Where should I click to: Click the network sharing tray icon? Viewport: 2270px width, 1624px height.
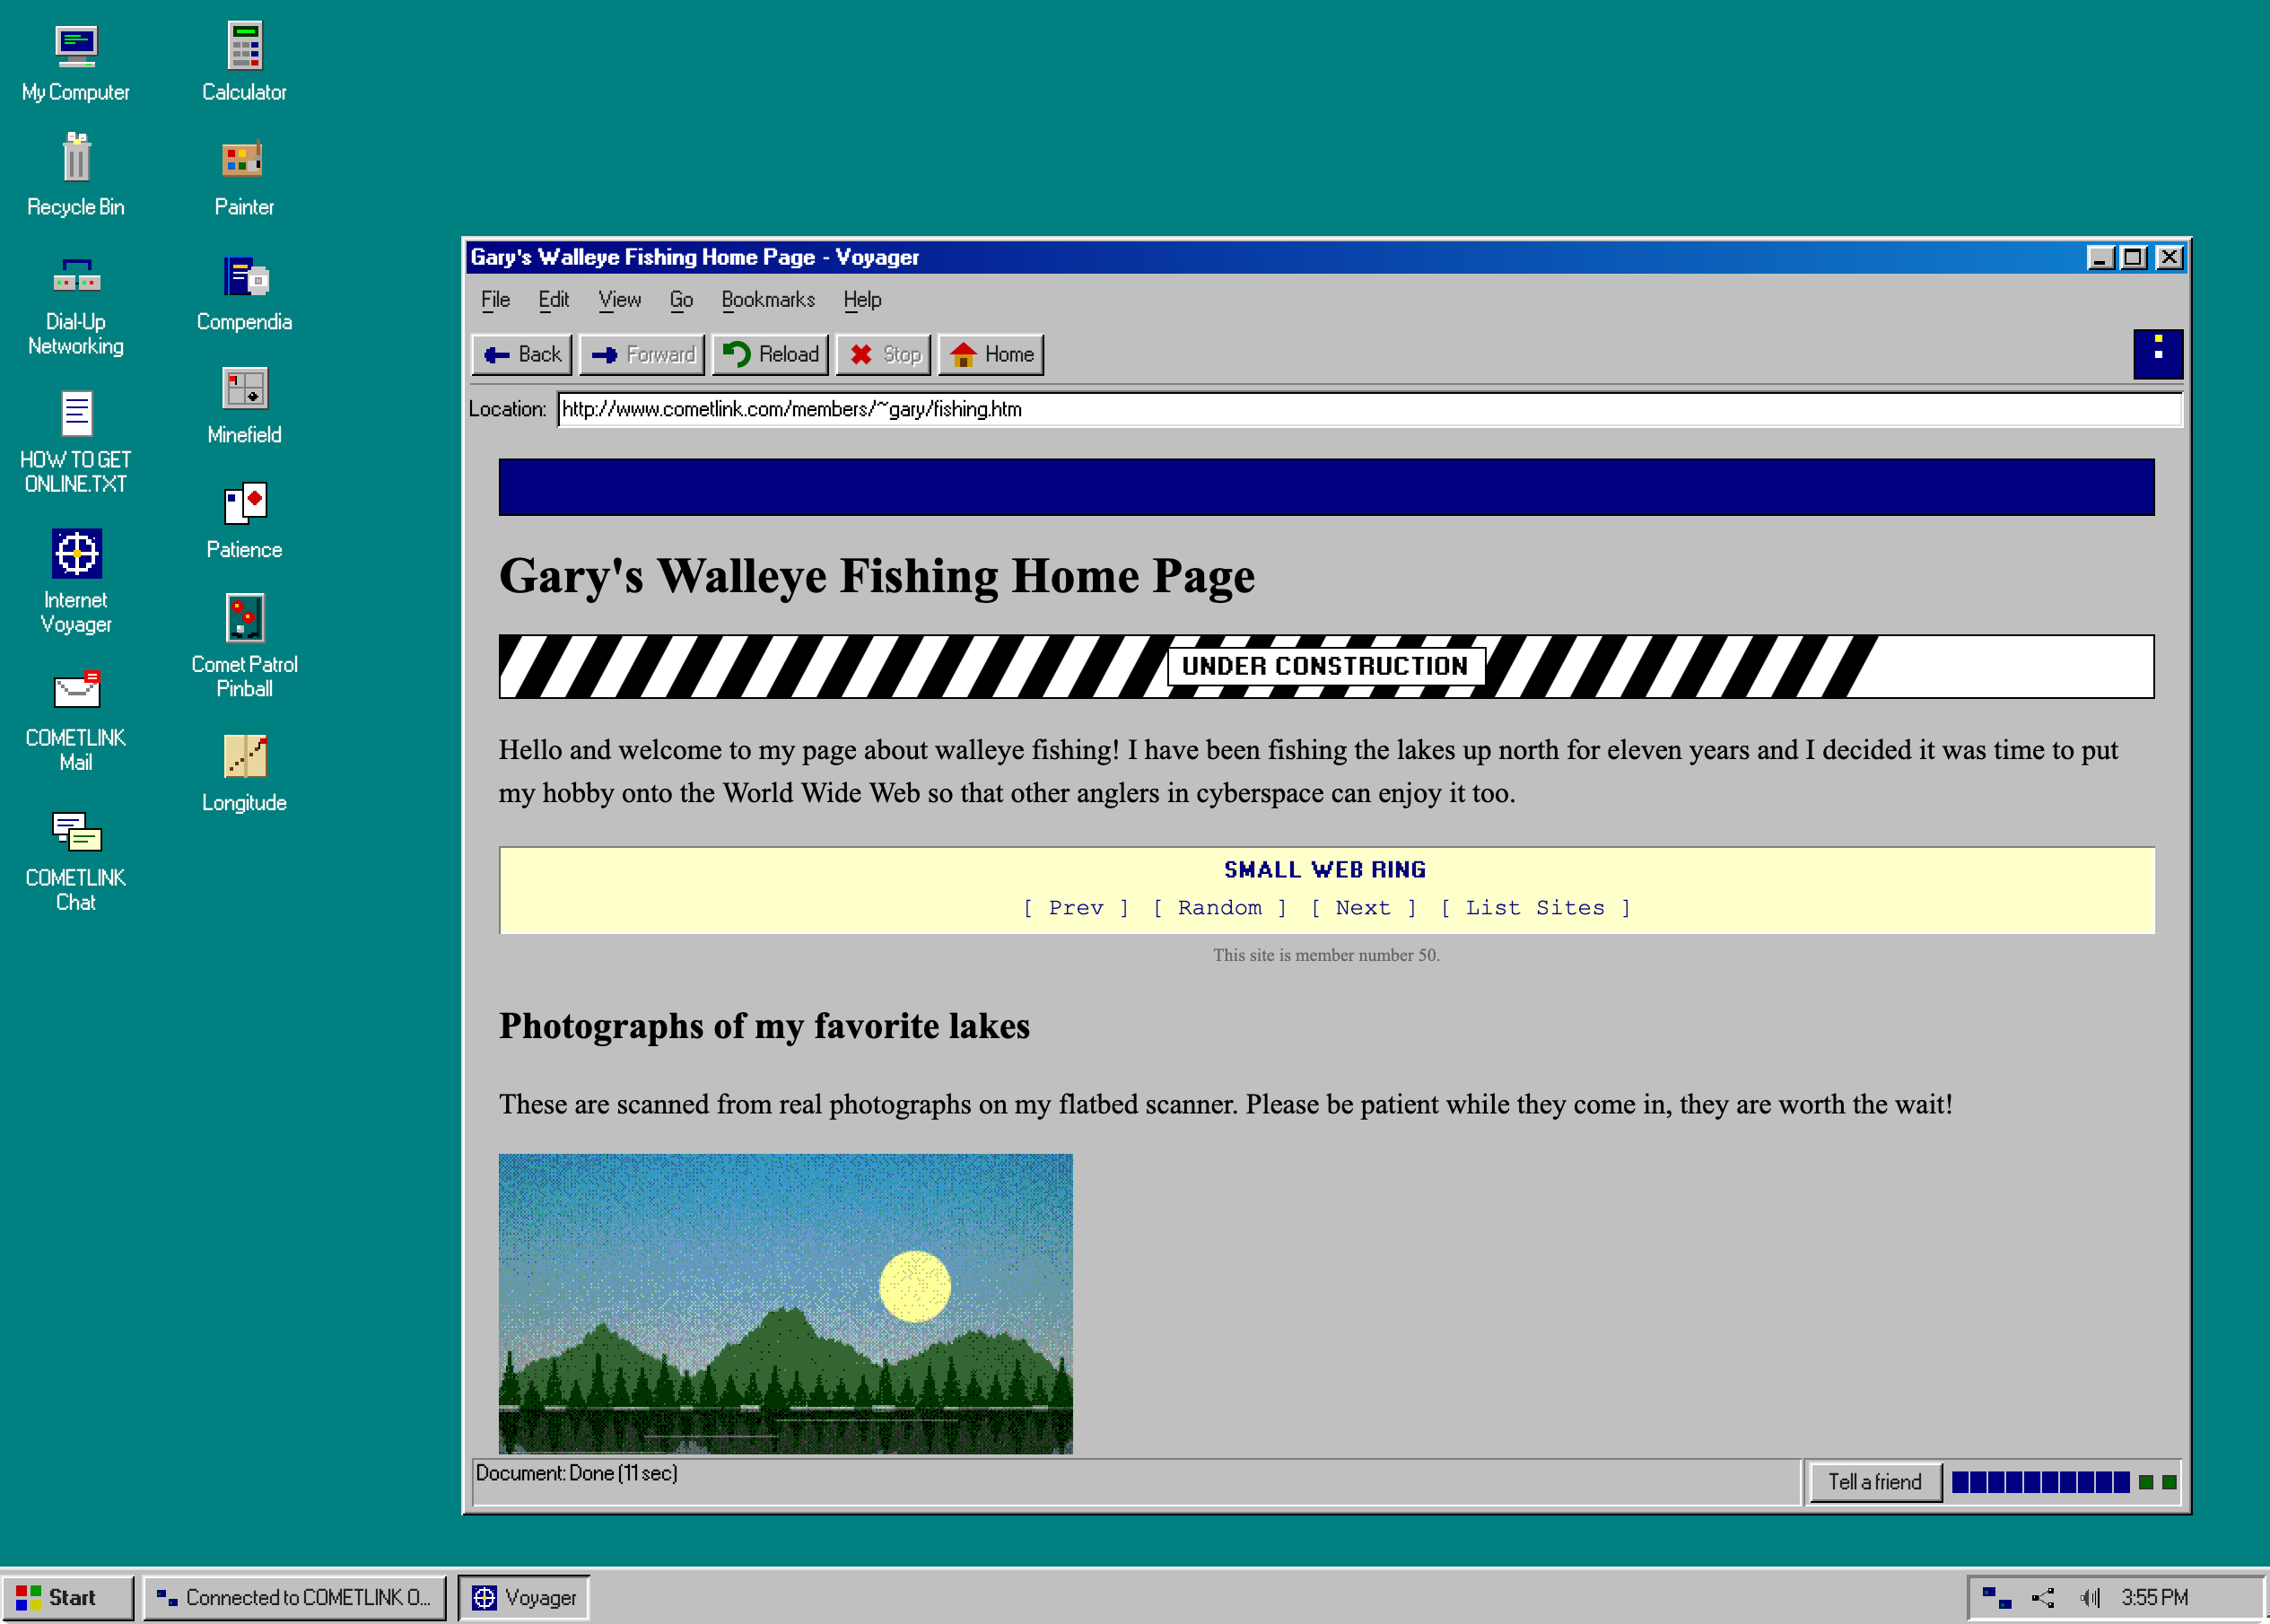click(2043, 1597)
